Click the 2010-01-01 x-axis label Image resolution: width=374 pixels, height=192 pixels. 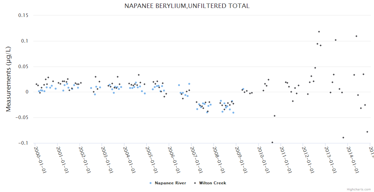point(263,160)
